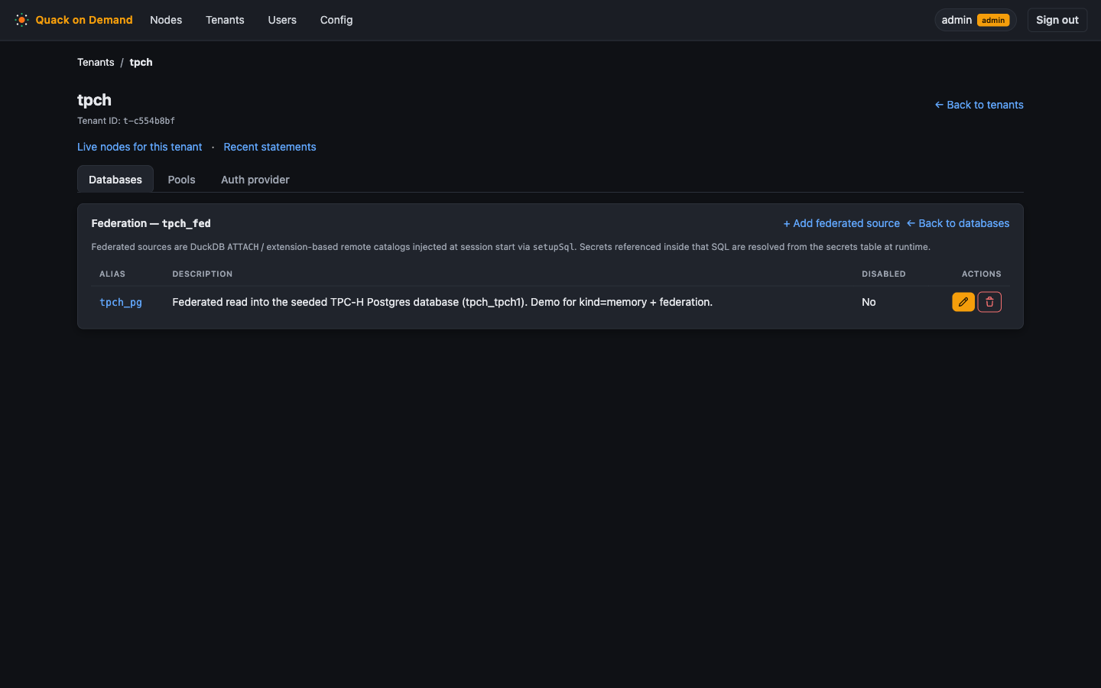Switch to the Databases tab

115,180
